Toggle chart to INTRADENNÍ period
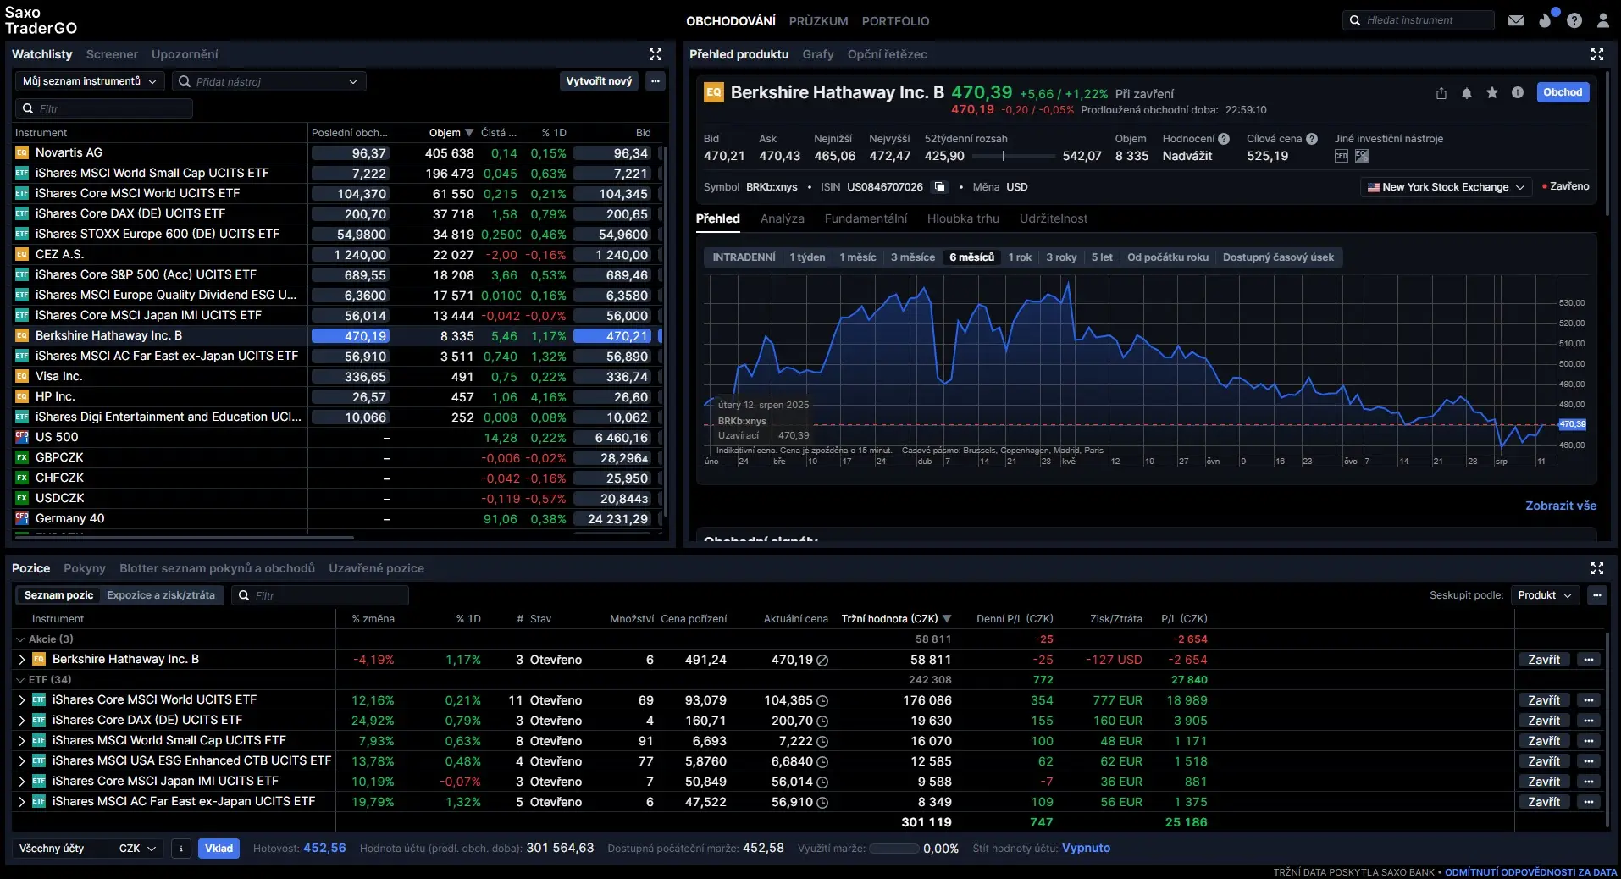The image size is (1621, 879). click(744, 257)
